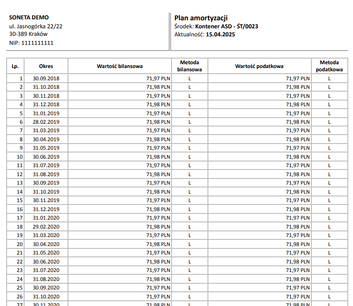Image resolution: width=353 pixels, height=306 pixels.
Task: Click the Lp. column header
Action: click(x=15, y=66)
